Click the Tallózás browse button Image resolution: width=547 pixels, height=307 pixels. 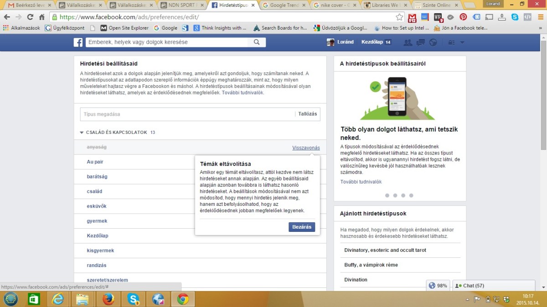307,114
